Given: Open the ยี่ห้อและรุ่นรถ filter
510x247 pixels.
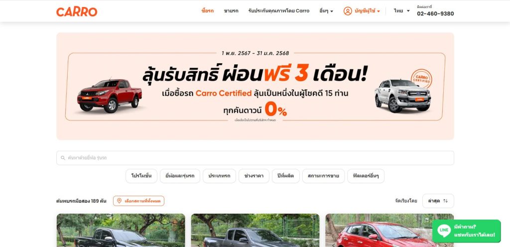Looking at the screenshot, I should click(180, 176).
